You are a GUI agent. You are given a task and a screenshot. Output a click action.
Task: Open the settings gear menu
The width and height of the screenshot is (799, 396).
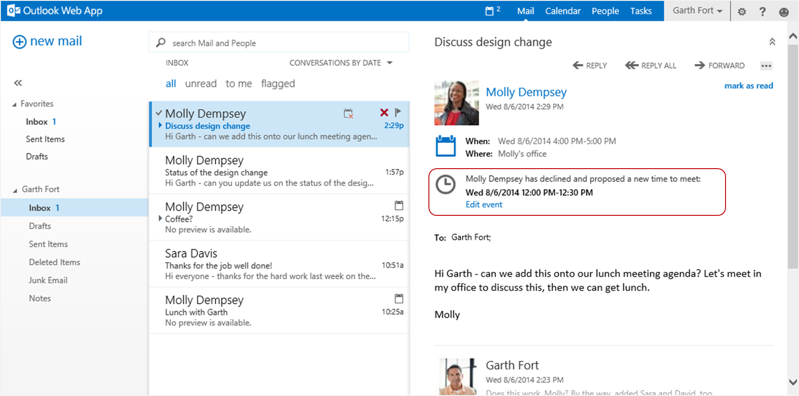coord(742,12)
